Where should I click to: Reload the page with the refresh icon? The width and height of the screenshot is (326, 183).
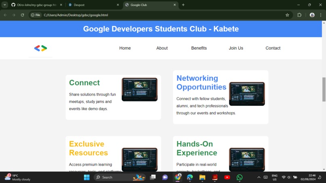point(22,15)
